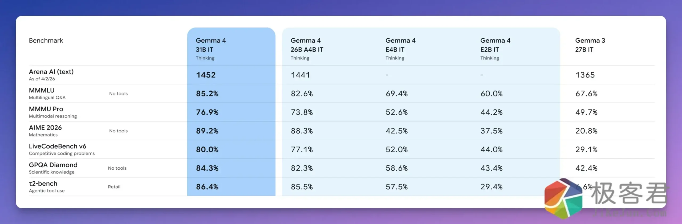Select the Gemma 4 31B IT column header

(211, 45)
